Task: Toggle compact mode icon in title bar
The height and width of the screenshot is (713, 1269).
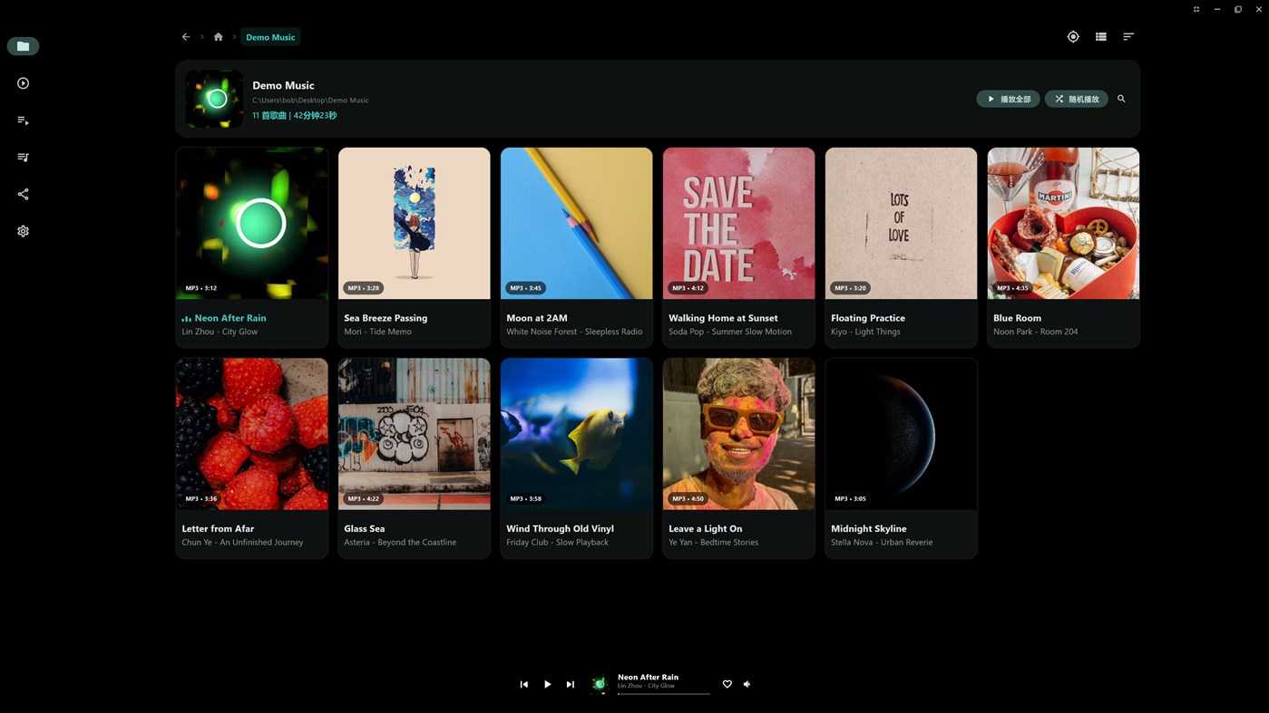Action: (x=1196, y=9)
